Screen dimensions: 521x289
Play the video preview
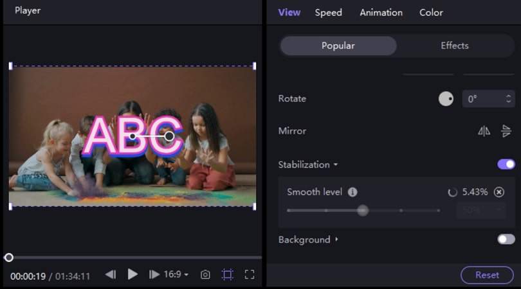pyautogui.click(x=133, y=274)
